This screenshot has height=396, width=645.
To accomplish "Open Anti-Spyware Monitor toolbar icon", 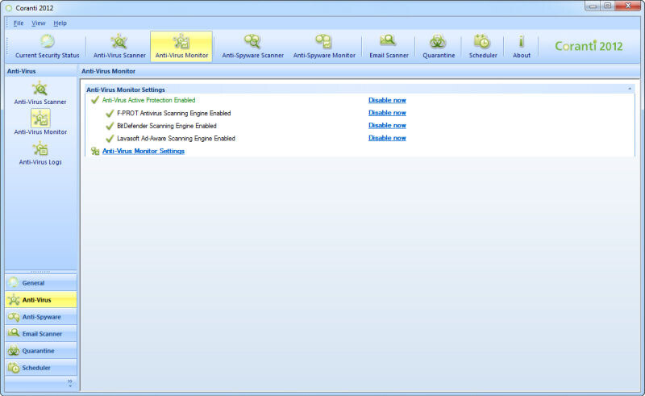I will (x=324, y=47).
